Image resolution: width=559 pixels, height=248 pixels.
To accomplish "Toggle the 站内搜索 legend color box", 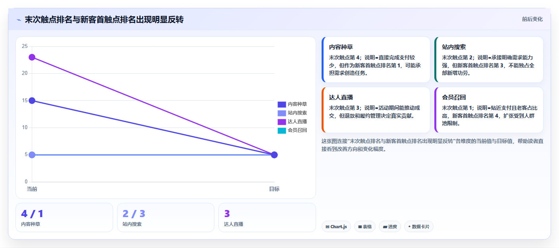I will [281, 113].
